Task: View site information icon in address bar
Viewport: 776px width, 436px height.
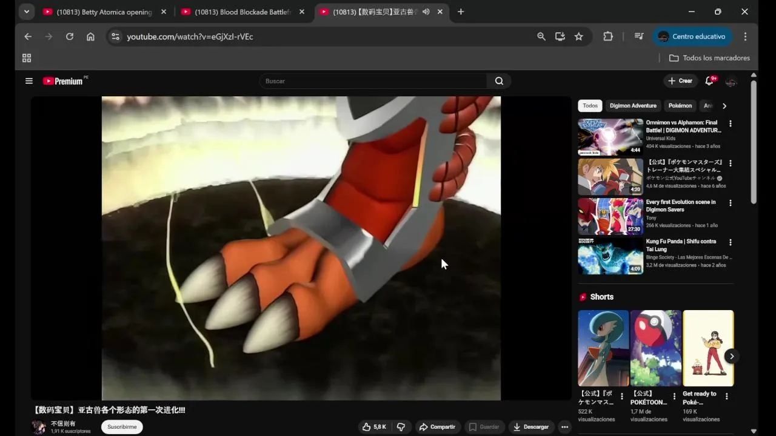Action: 116,36
